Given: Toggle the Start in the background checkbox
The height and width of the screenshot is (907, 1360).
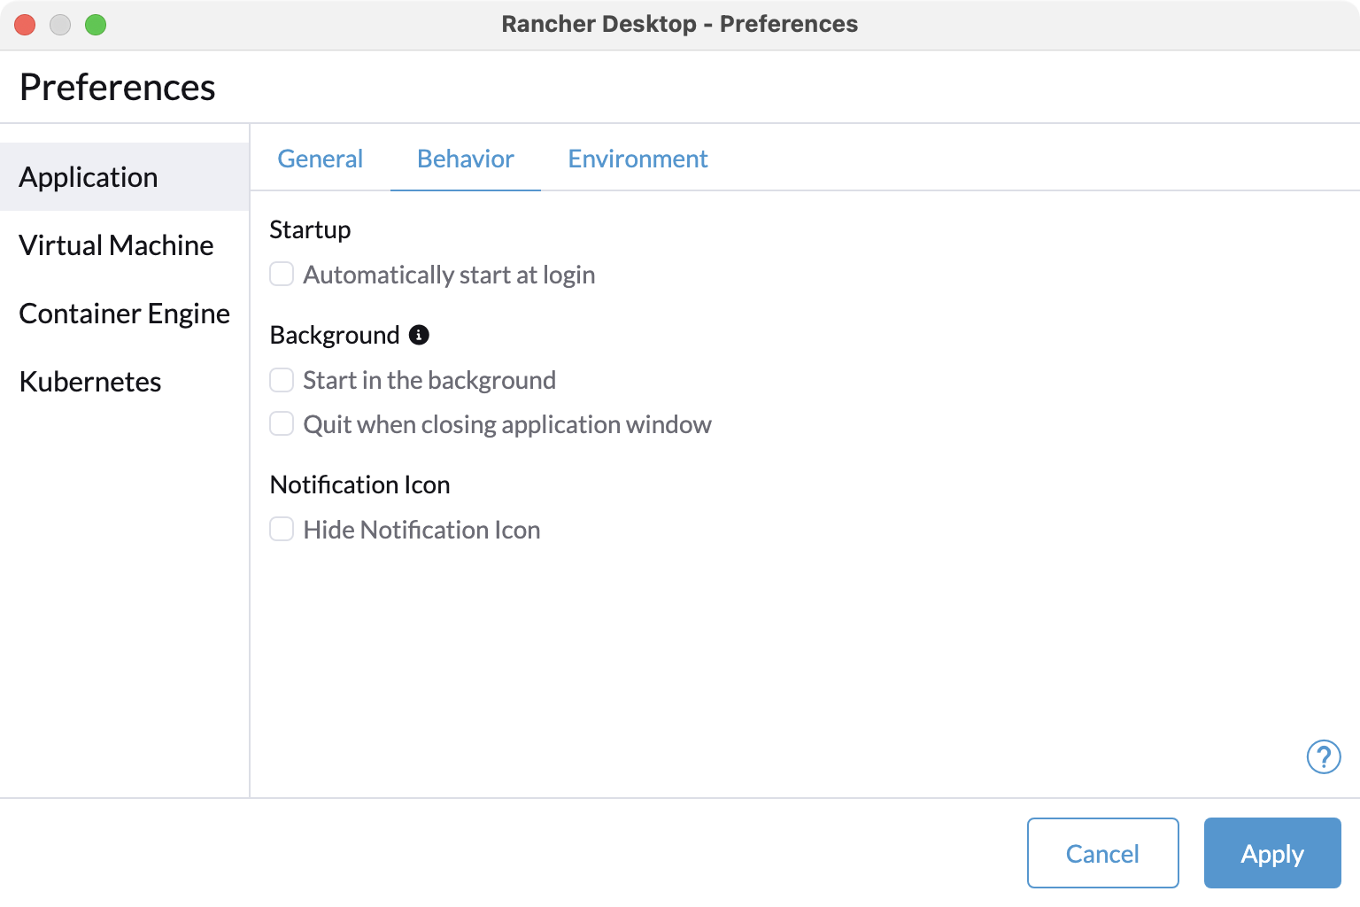Looking at the screenshot, I should (282, 380).
